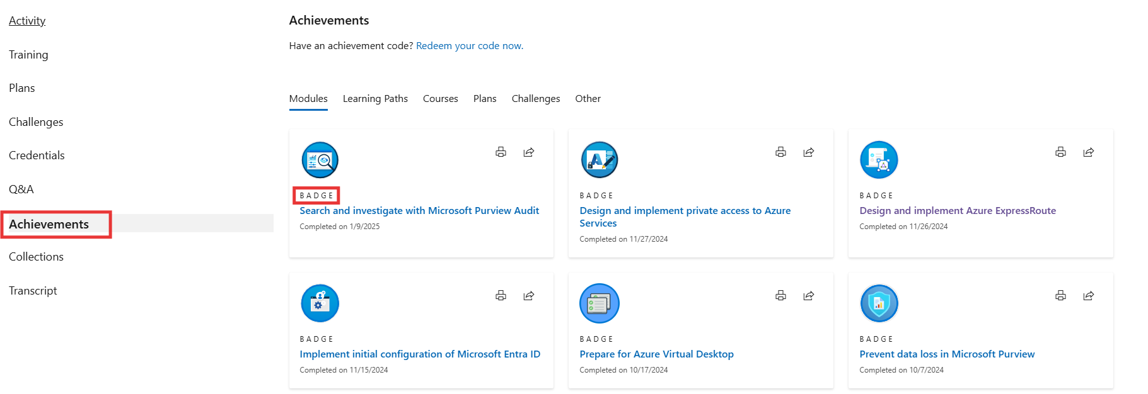Open Transcript in the sidebar
1148x394 pixels.
click(33, 291)
